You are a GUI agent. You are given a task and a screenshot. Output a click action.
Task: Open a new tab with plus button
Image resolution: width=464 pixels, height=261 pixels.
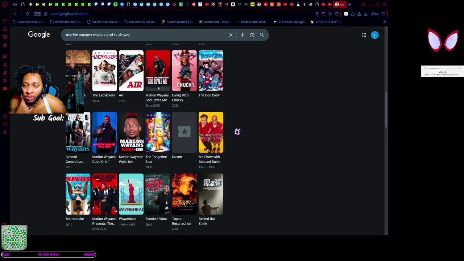(x=349, y=5)
